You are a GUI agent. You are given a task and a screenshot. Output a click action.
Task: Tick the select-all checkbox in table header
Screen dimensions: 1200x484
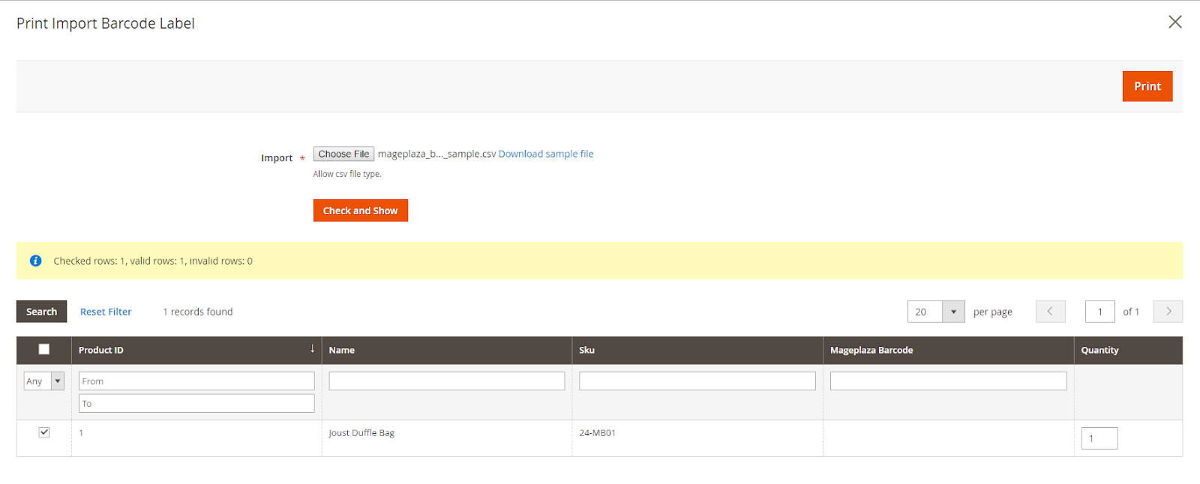point(44,349)
